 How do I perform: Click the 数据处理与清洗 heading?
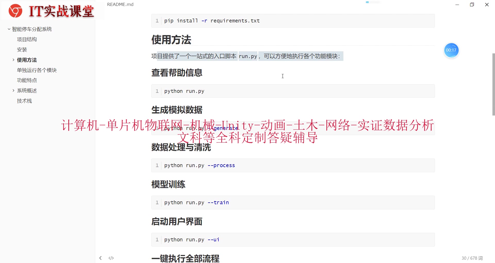point(181,147)
